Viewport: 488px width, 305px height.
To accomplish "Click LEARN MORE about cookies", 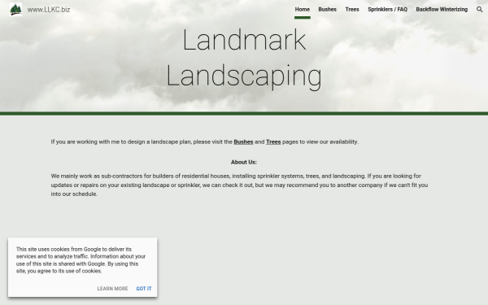I will (x=112, y=289).
